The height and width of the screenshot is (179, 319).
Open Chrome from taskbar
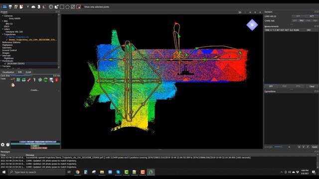pos(78,172)
